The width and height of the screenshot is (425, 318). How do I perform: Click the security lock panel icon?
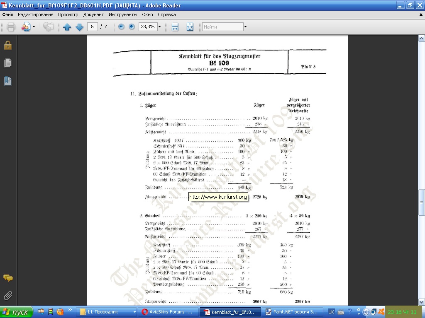click(x=8, y=45)
